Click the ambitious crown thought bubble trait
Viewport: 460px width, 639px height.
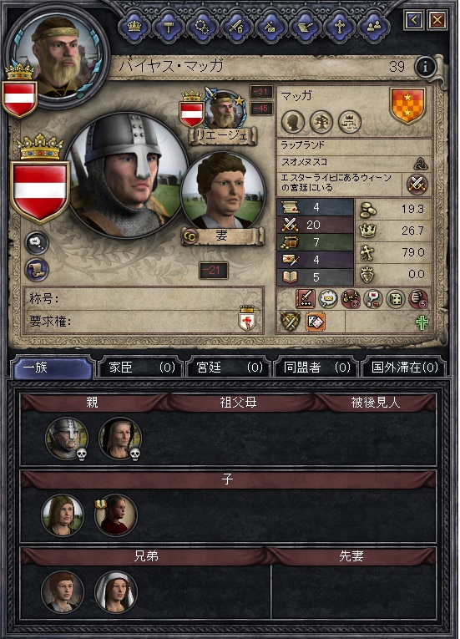(x=328, y=299)
